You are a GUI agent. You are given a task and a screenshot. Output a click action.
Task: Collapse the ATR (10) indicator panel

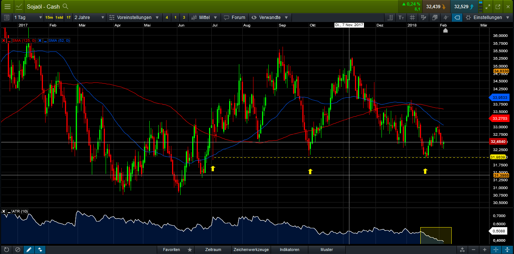pos(9,211)
